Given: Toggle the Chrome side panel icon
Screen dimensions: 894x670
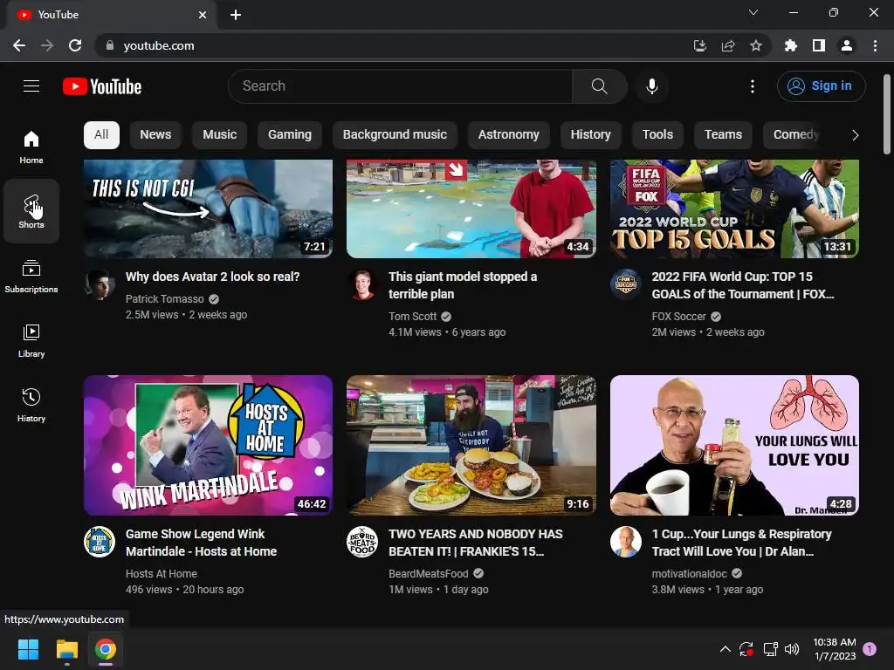Looking at the screenshot, I should click(x=819, y=45).
